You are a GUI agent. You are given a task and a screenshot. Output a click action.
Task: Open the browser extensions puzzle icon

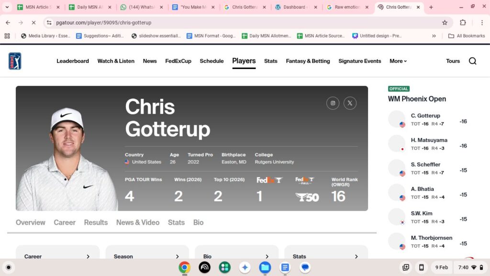point(463,23)
